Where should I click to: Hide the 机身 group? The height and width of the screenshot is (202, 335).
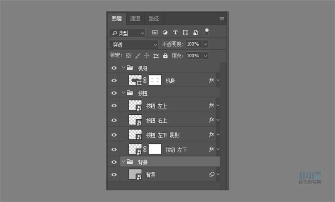[x=114, y=68]
